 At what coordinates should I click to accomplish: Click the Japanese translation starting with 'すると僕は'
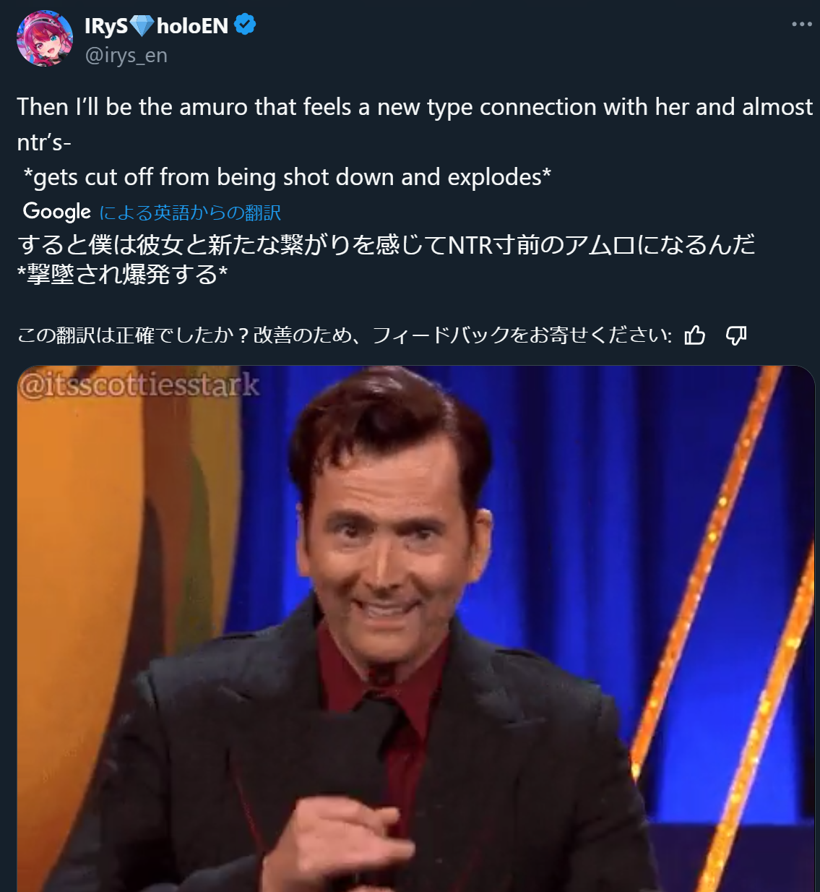pyautogui.click(x=387, y=244)
